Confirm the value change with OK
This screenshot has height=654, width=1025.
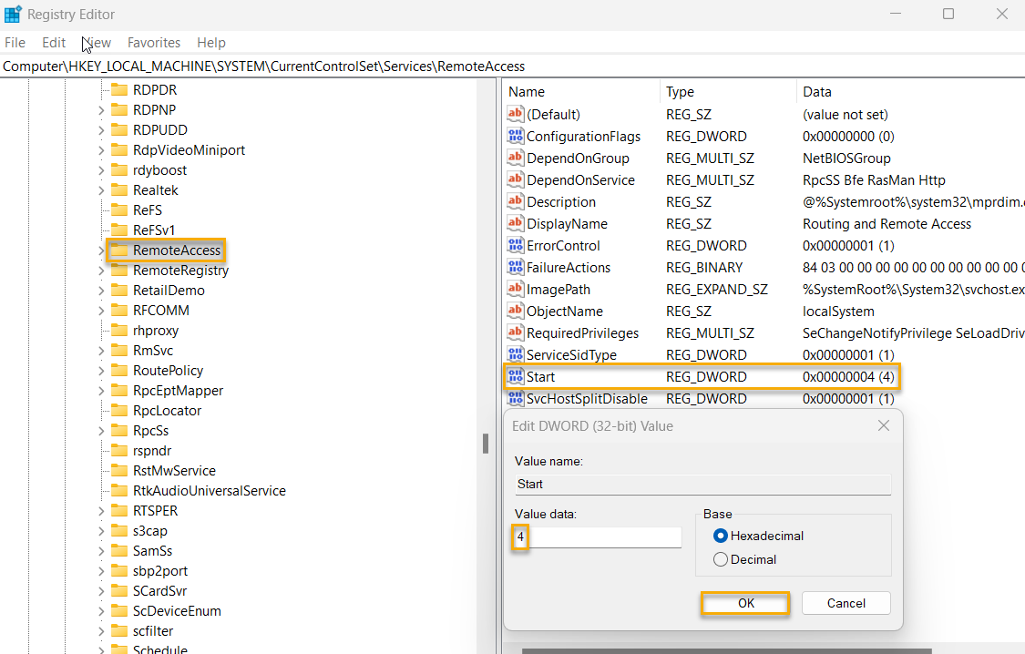[744, 602]
